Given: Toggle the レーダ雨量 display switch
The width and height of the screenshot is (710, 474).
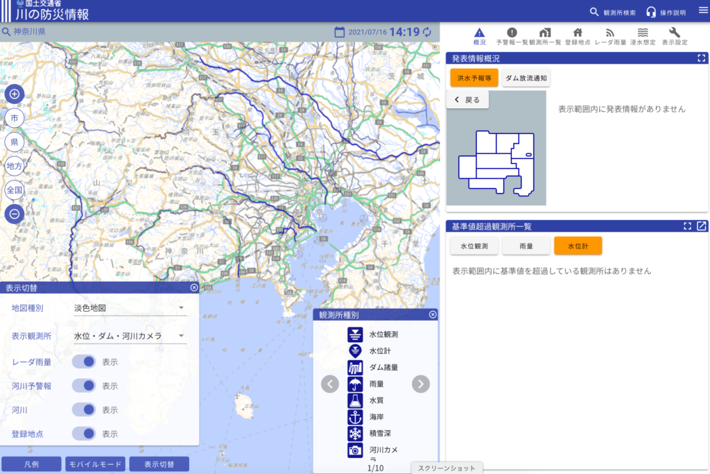Looking at the screenshot, I should 84,362.
